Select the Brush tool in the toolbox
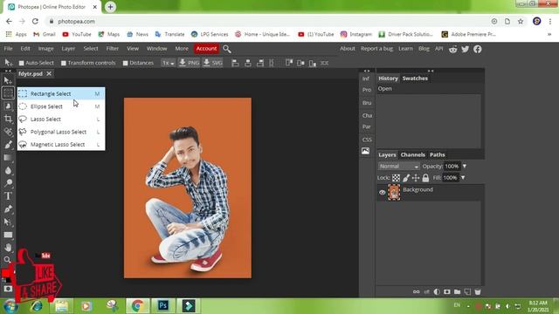The width and height of the screenshot is (559, 314). point(8,145)
